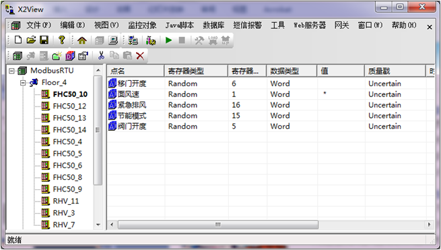Click the UP upload toolbar icon
The image size is (441, 250).
click(x=226, y=40)
